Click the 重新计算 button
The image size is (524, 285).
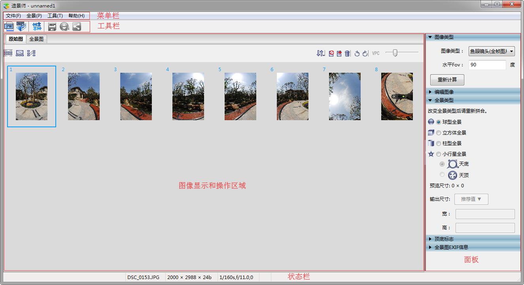447,79
